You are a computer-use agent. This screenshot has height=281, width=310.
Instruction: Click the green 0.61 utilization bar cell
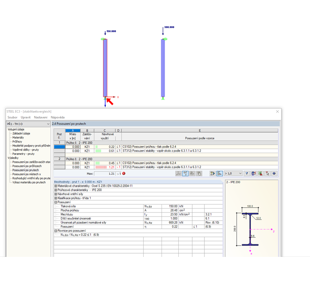(x=105, y=151)
